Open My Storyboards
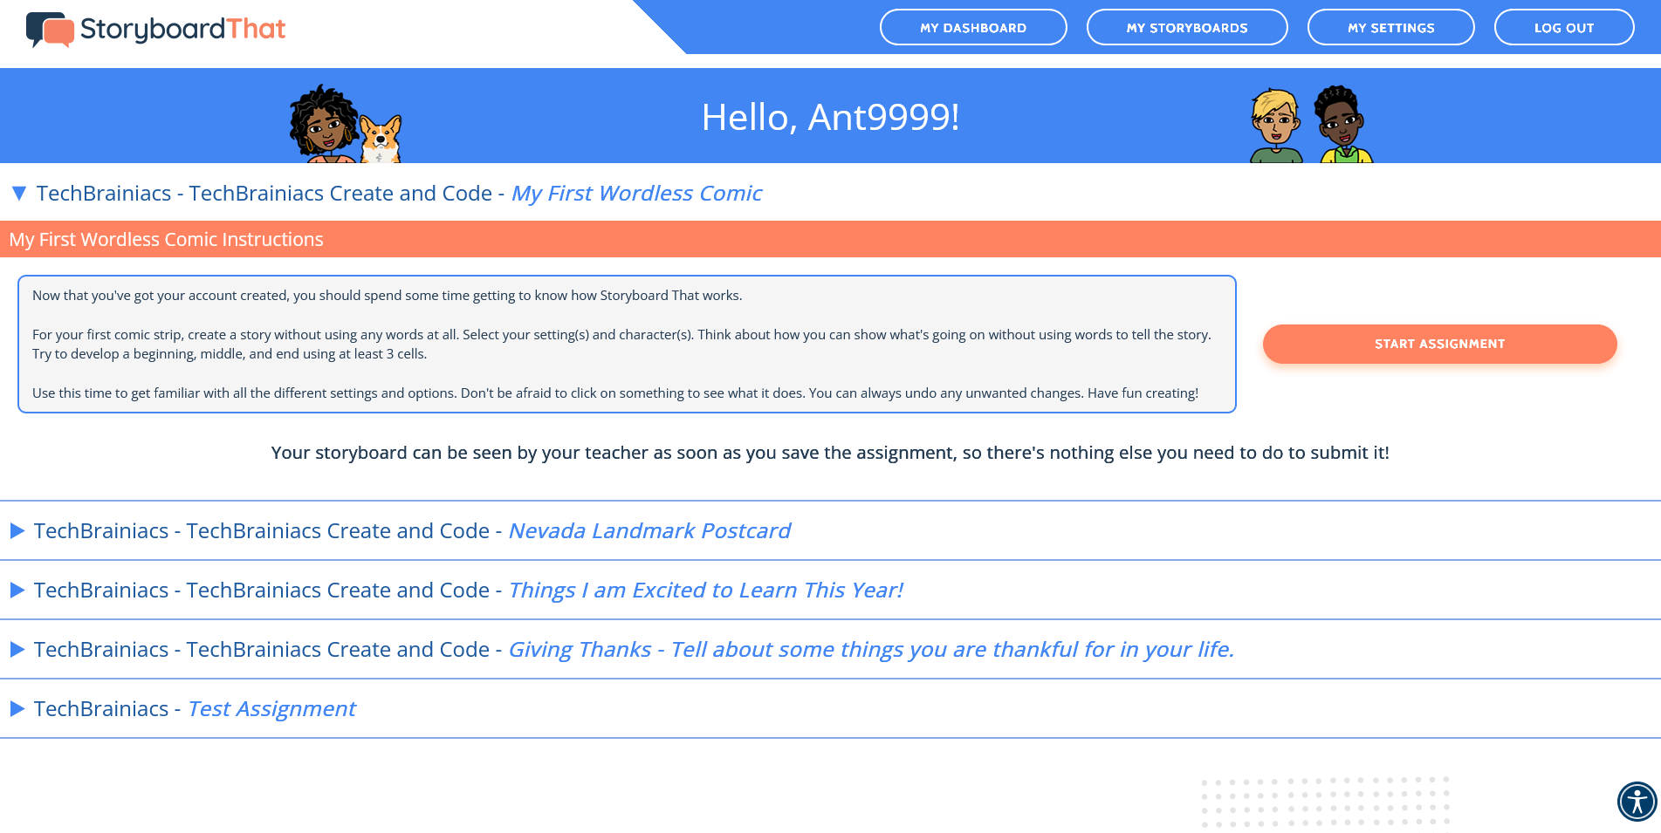The image size is (1661, 833). point(1186,27)
